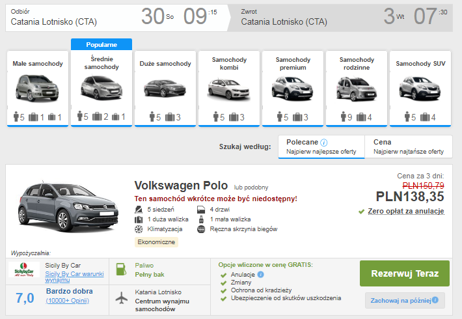Click the Volkswagen Polo car image

68,208
